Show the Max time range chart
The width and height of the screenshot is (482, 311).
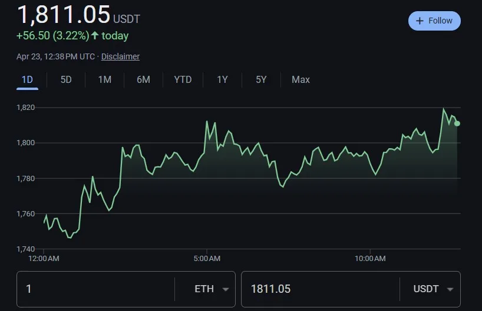click(301, 79)
